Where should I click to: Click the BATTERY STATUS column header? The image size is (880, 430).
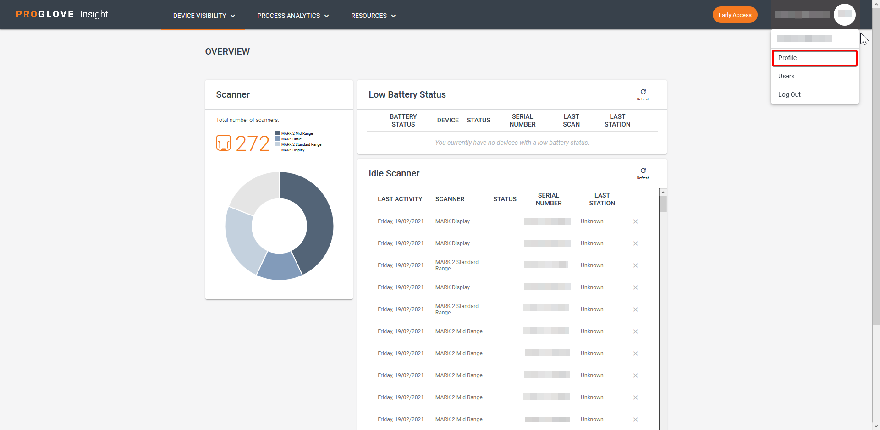(x=403, y=120)
